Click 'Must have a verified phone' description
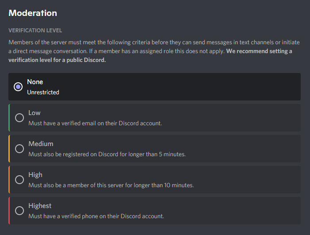This screenshot has height=235, width=310. [x=96, y=216]
